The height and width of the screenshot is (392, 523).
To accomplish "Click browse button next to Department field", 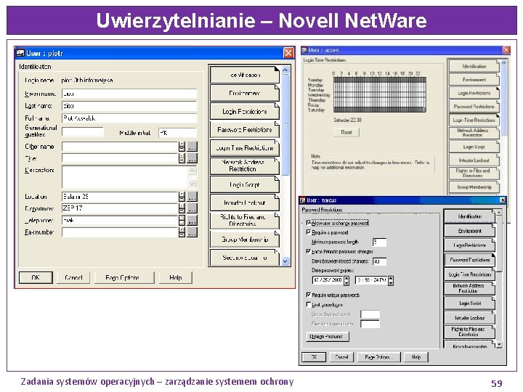I will (x=192, y=208).
